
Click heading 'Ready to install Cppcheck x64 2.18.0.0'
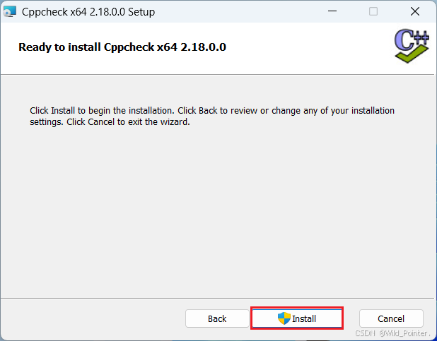122,47
